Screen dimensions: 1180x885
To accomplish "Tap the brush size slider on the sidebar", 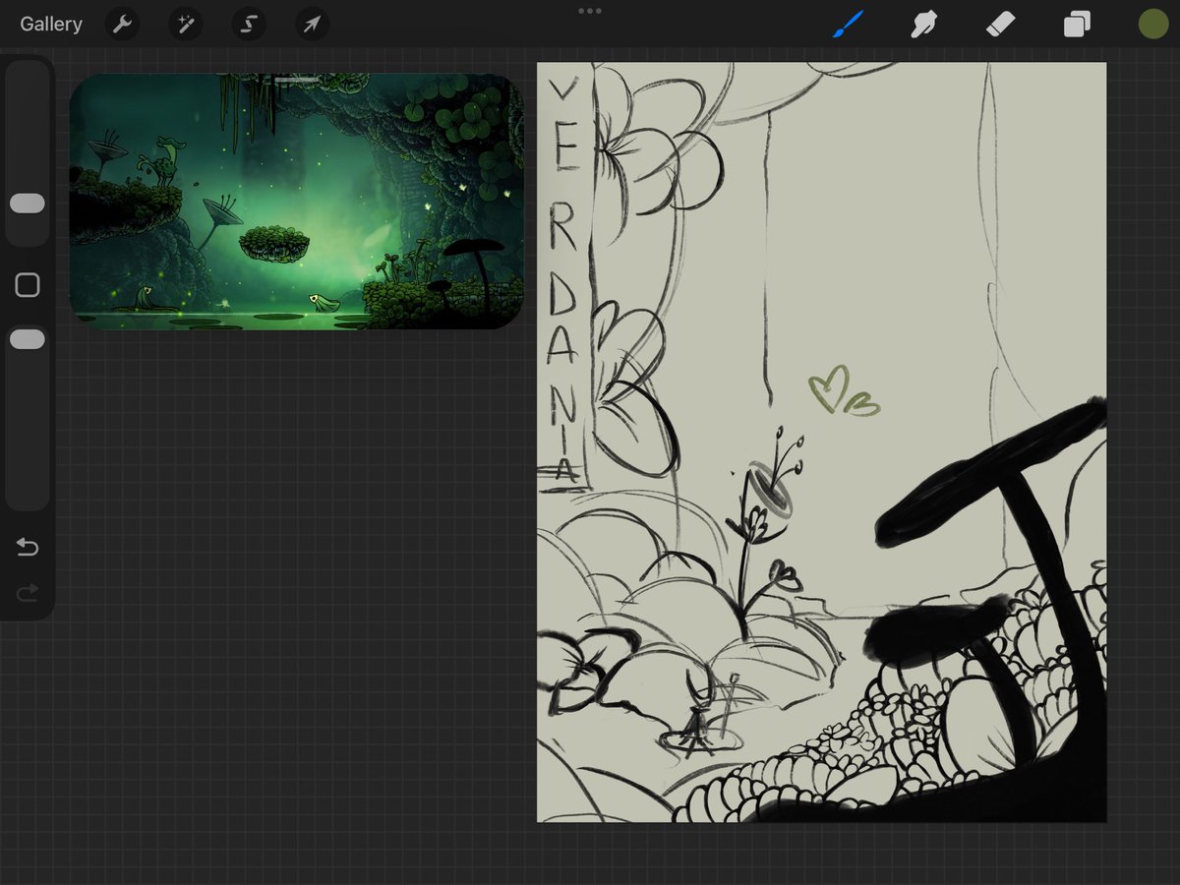I will tap(28, 204).
